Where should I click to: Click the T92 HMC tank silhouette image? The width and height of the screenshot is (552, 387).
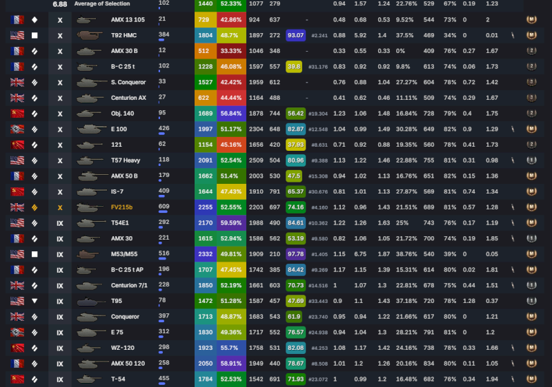point(90,35)
